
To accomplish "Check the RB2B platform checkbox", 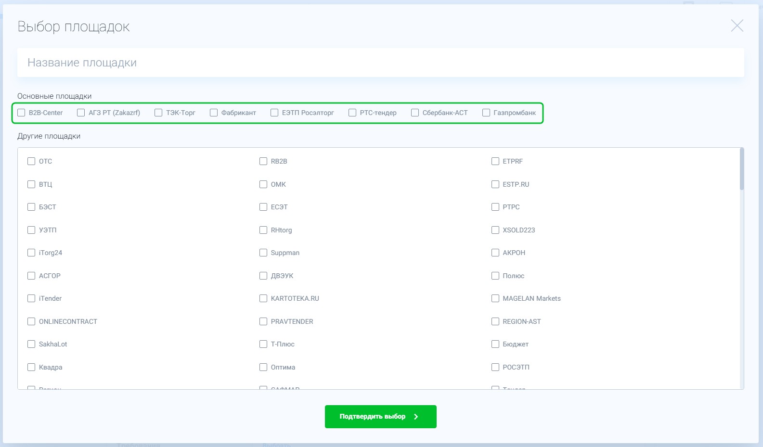I will [263, 161].
